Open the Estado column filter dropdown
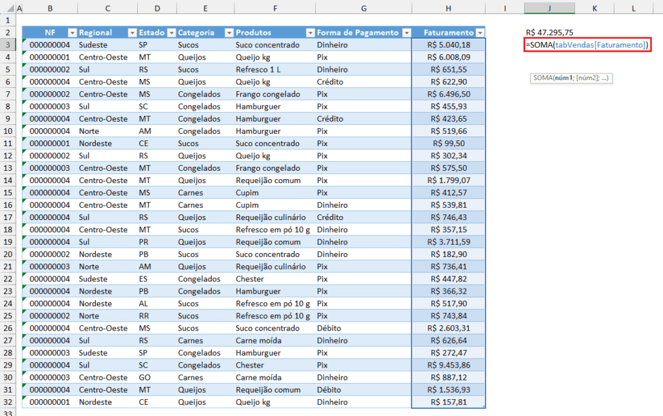 pos(172,32)
